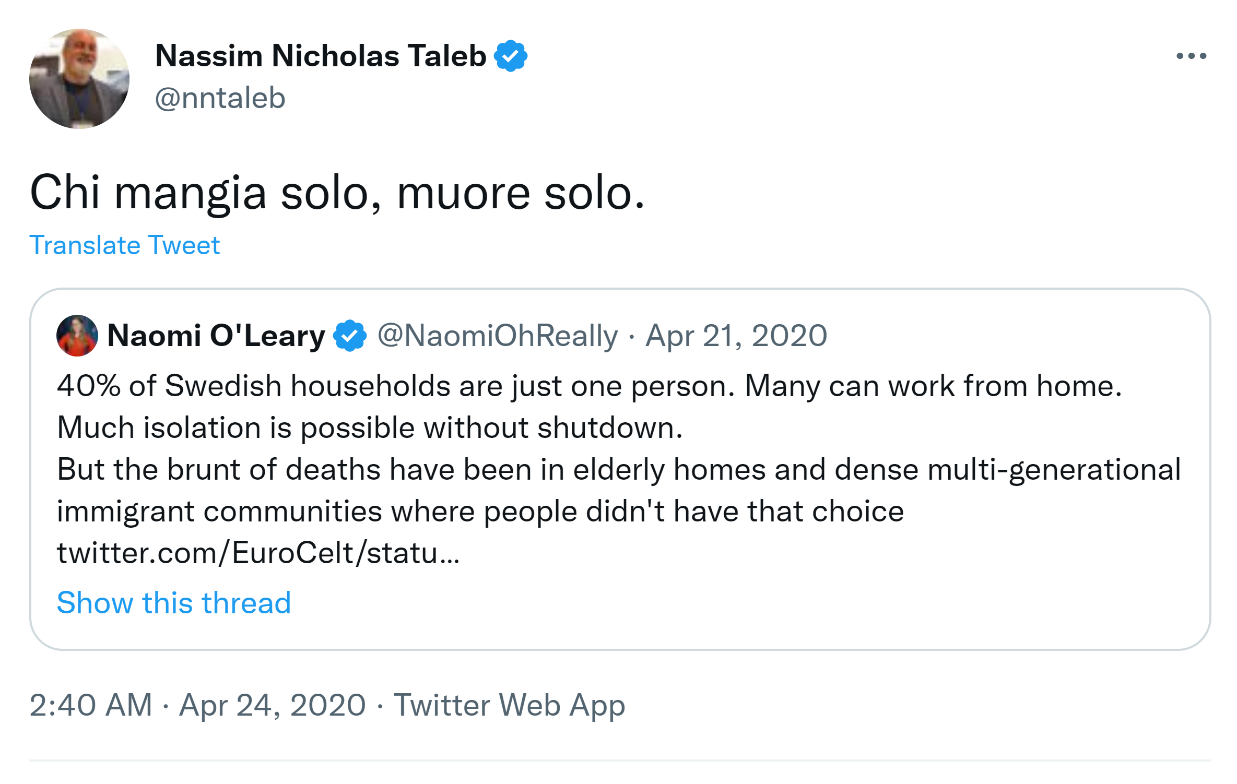This screenshot has height=784, width=1237.
Task: Click Naomi O'Leary's verified badge
Action: (350, 336)
